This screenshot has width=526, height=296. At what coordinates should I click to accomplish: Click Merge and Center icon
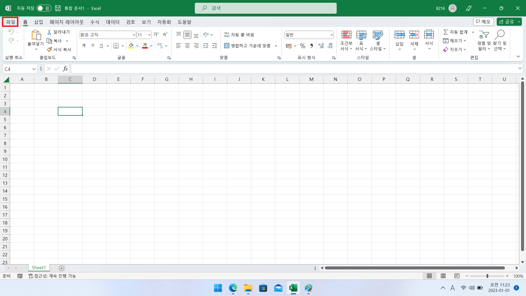[x=227, y=46]
